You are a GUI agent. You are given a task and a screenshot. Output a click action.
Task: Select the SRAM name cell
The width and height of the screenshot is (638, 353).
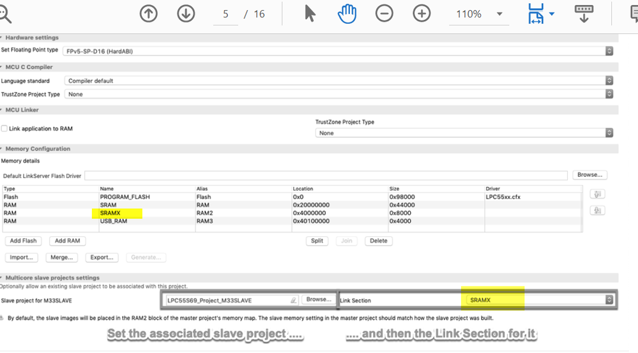click(x=108, y=205)
